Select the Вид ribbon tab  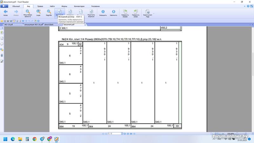pos(29,6)
